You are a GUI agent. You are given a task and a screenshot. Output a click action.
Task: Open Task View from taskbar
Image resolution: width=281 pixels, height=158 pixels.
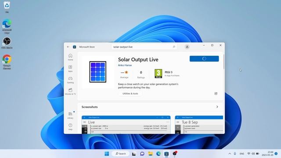pos(134,154)
